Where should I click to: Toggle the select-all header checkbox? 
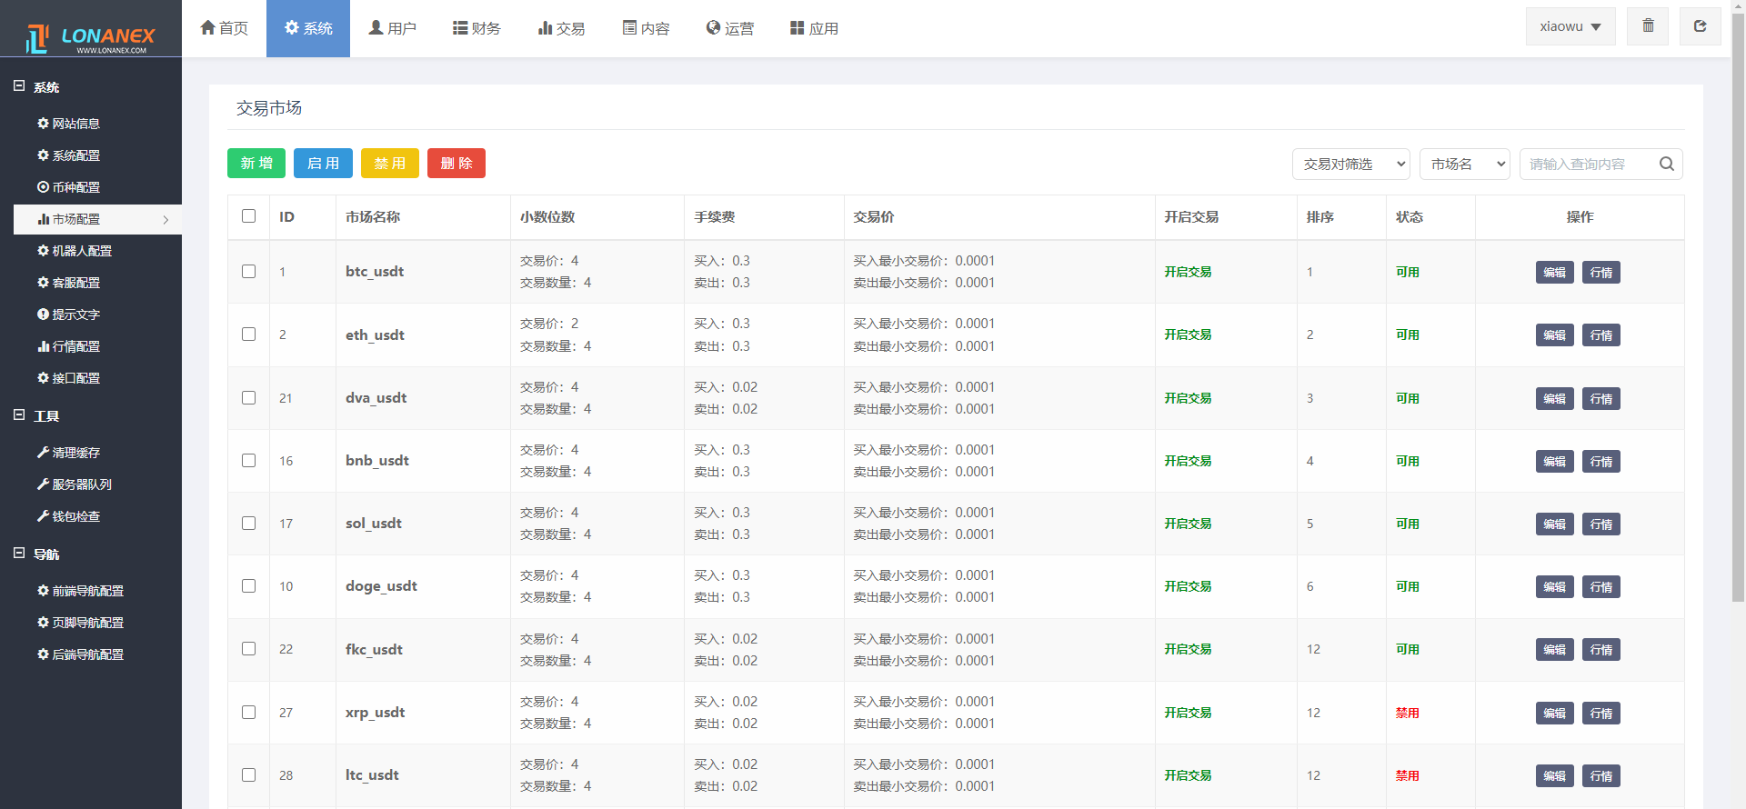click(x=249, y=216)
